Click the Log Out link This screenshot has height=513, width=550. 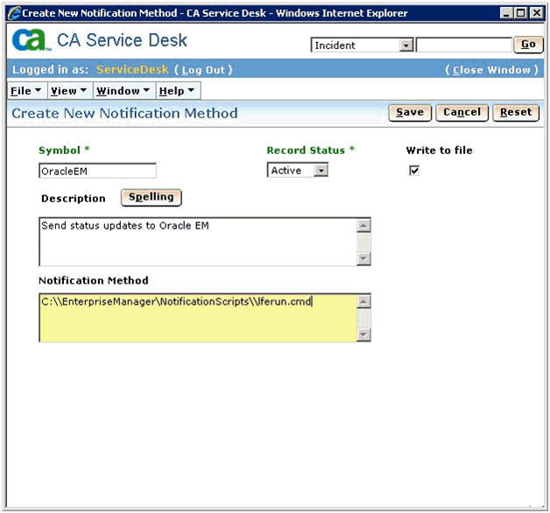point(203,70)
